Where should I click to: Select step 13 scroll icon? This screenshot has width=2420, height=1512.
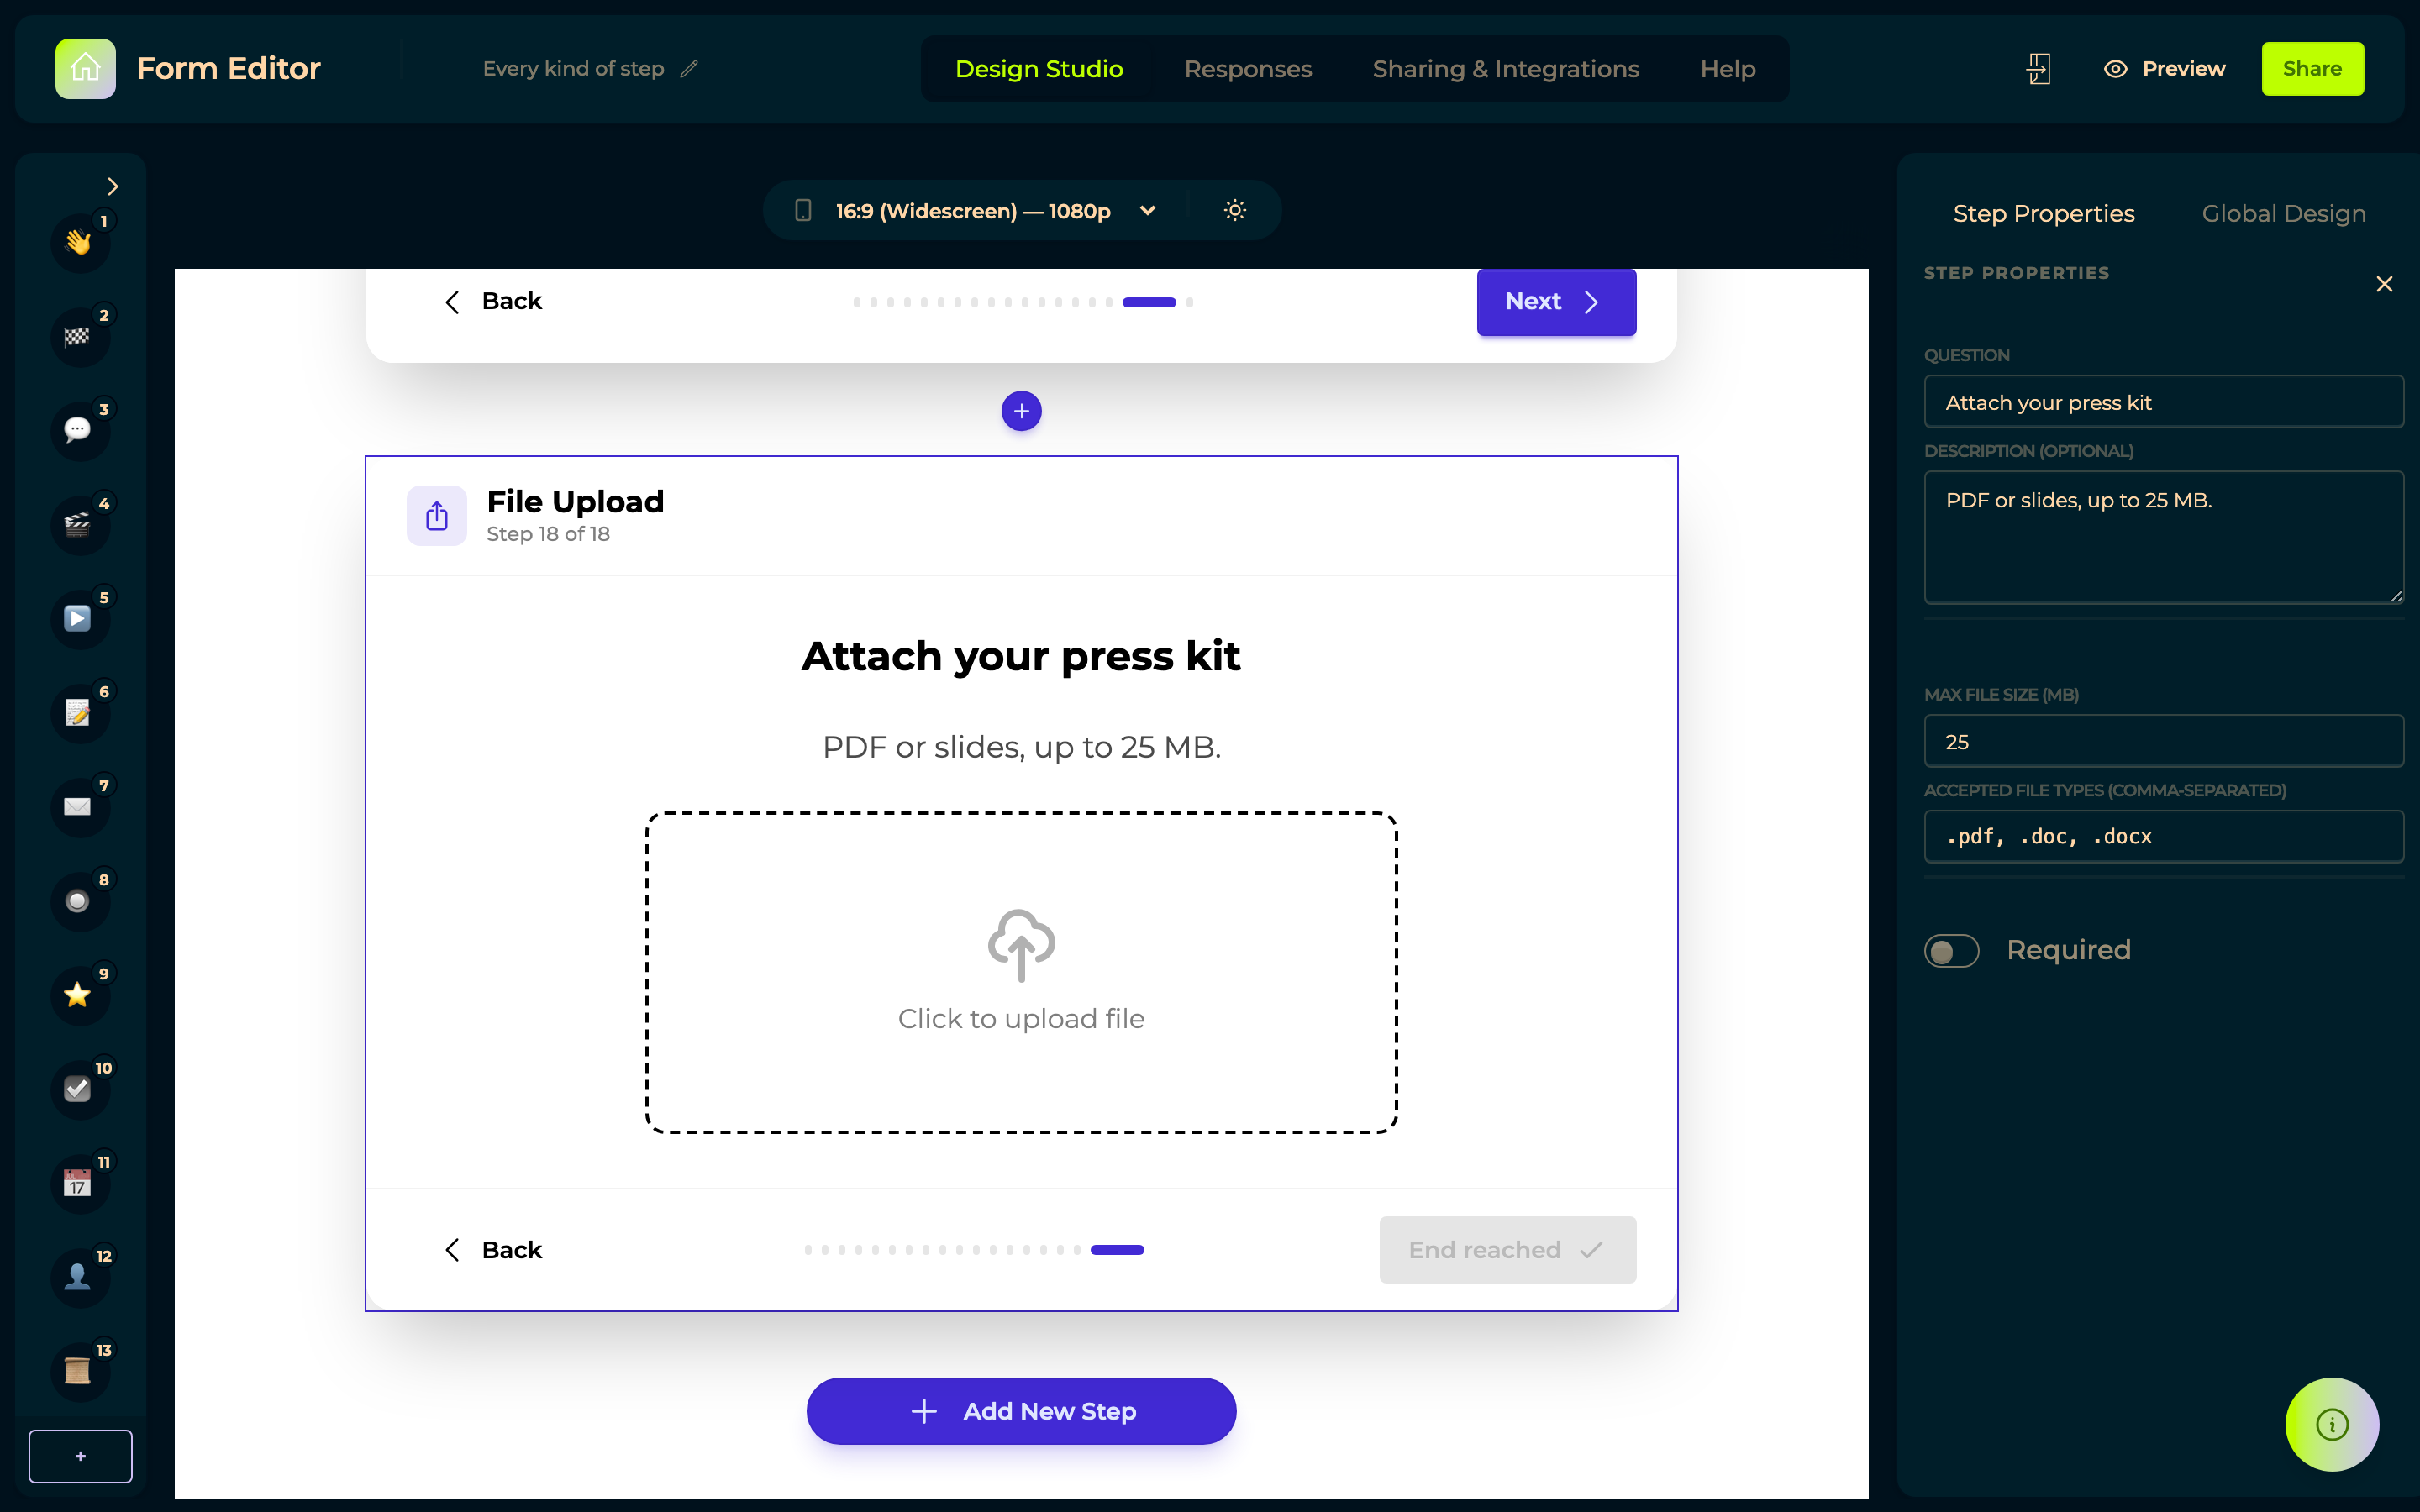tap(78, 1371)
